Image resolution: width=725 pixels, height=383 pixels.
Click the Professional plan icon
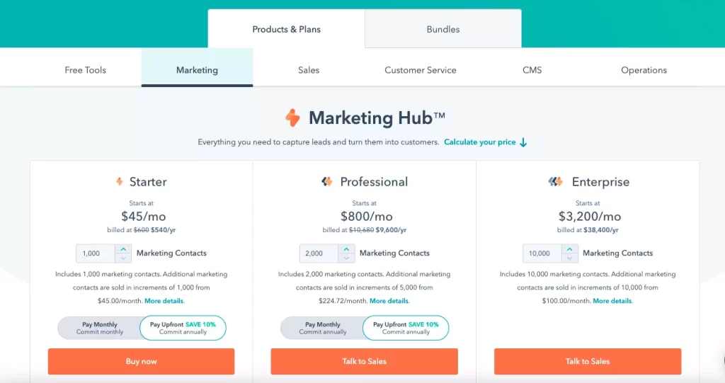tap(326, 182)
